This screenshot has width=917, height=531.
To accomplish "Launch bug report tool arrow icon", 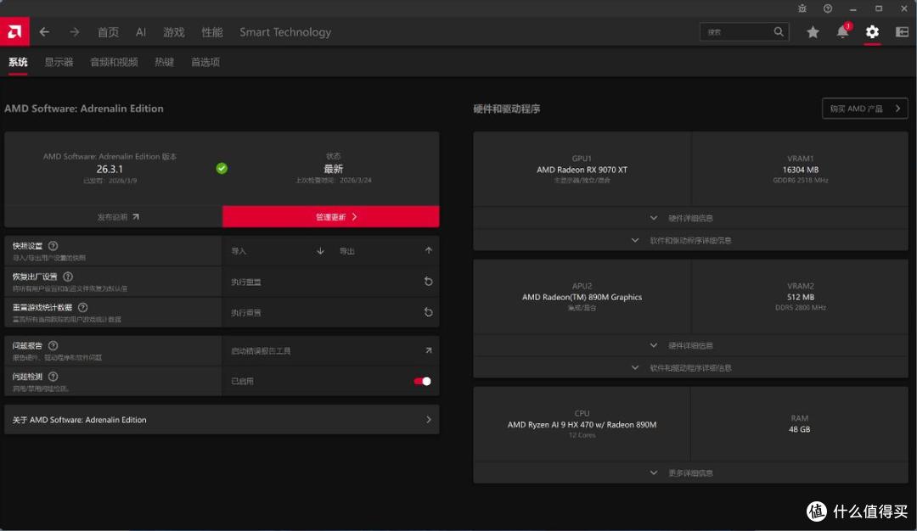I will click(429, 350).
